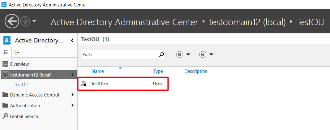Screen dimensions: 330x130
Task: Click the magnifier icon in Filter box
Action: pyautogui.click(x=161, y=54)
